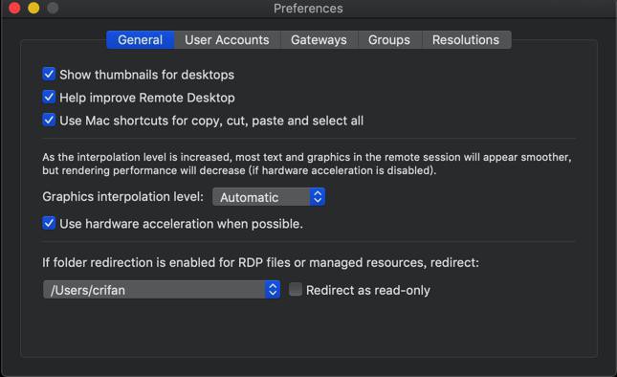Switch to the User Accounts tab

coord(227,40)
